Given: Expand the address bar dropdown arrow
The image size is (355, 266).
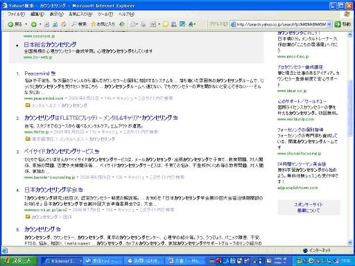Looking at the screenshot, I should point(329,24).
